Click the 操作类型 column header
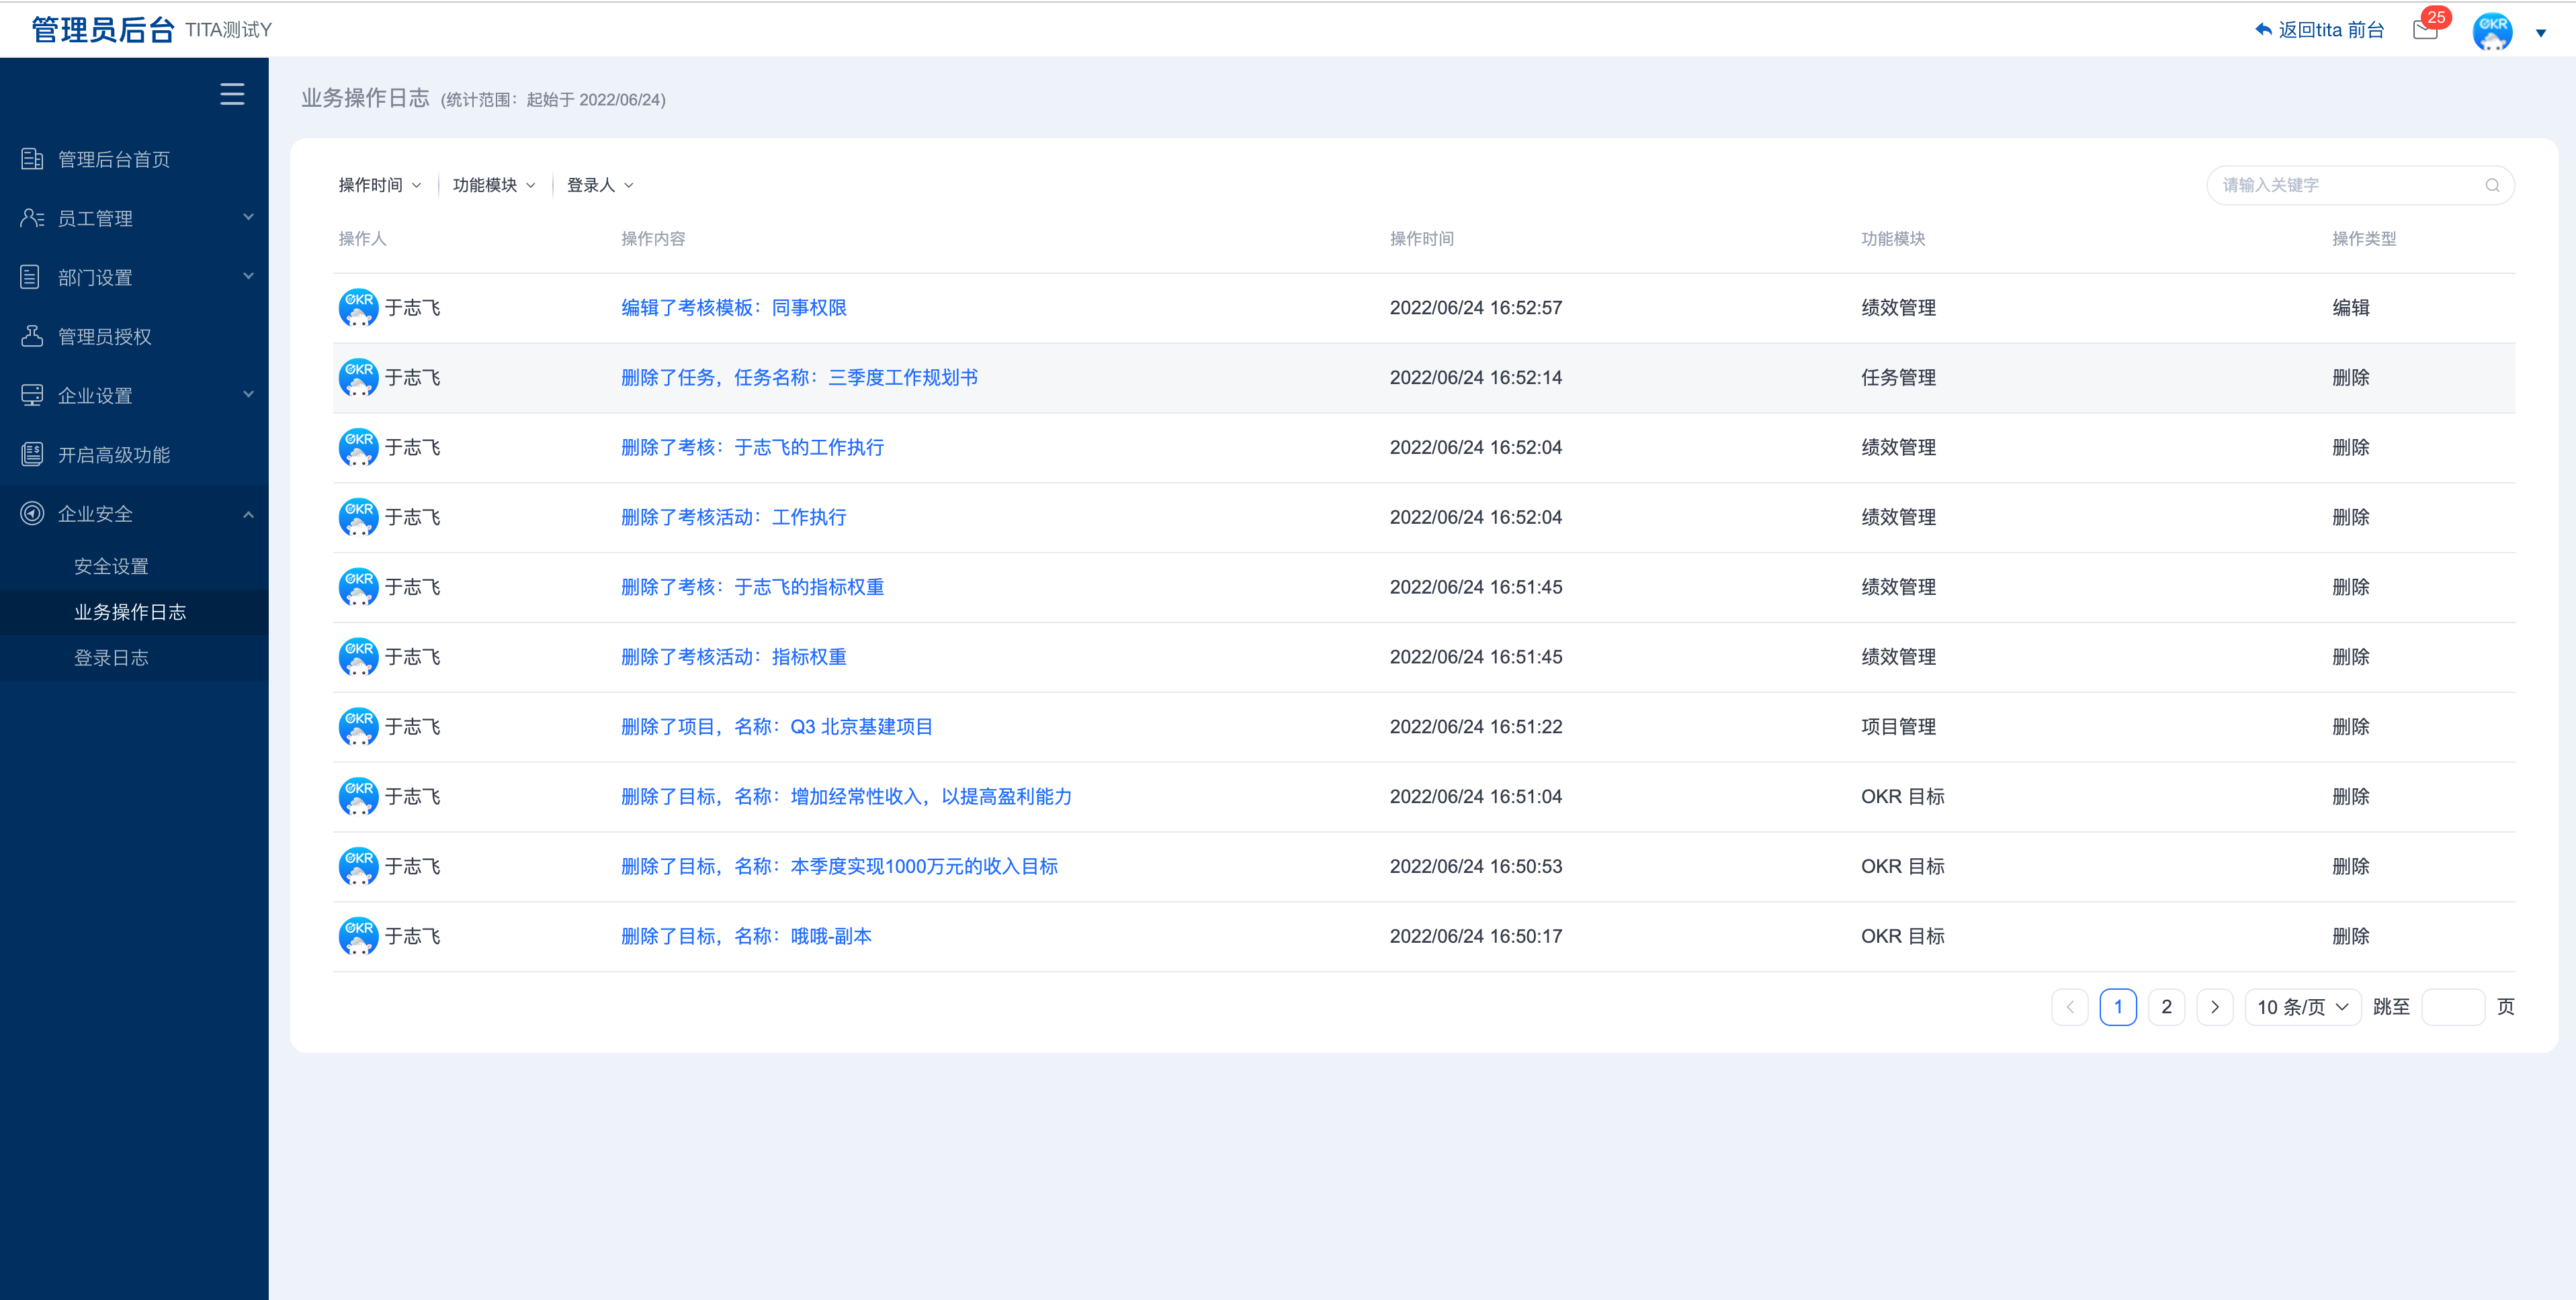Screen dimensions: 2576x1300 [x=2364, y=239]
